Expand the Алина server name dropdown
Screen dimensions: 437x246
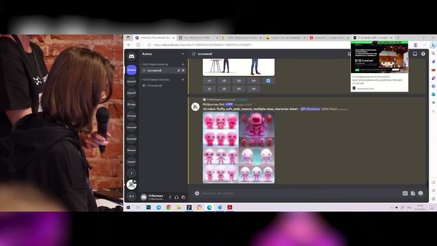click(x=183, y=54)
